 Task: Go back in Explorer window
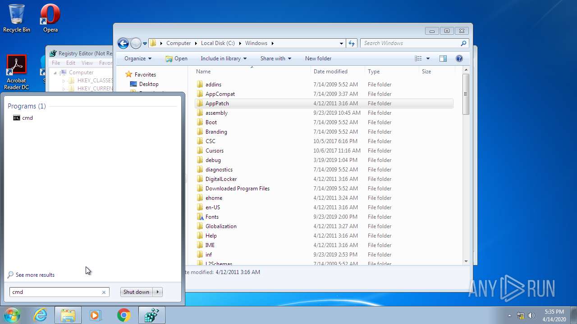tap(123, 43)
